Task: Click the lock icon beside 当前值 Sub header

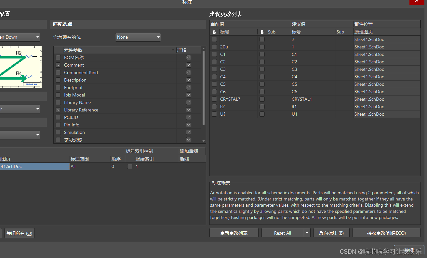Action: click(262, 32)
